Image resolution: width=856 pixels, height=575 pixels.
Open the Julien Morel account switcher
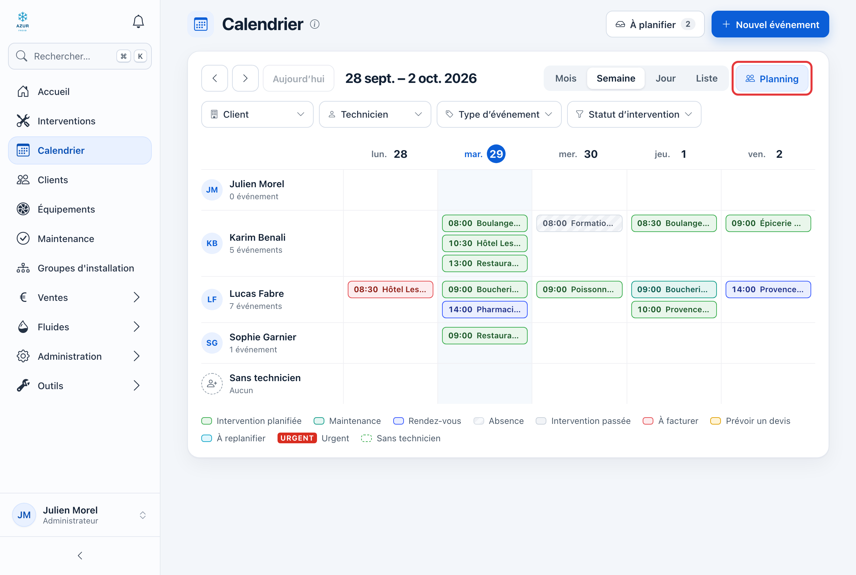(x=80, y=515)
